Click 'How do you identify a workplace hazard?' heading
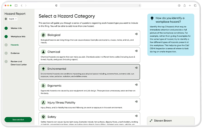 (x=170, y=20)
